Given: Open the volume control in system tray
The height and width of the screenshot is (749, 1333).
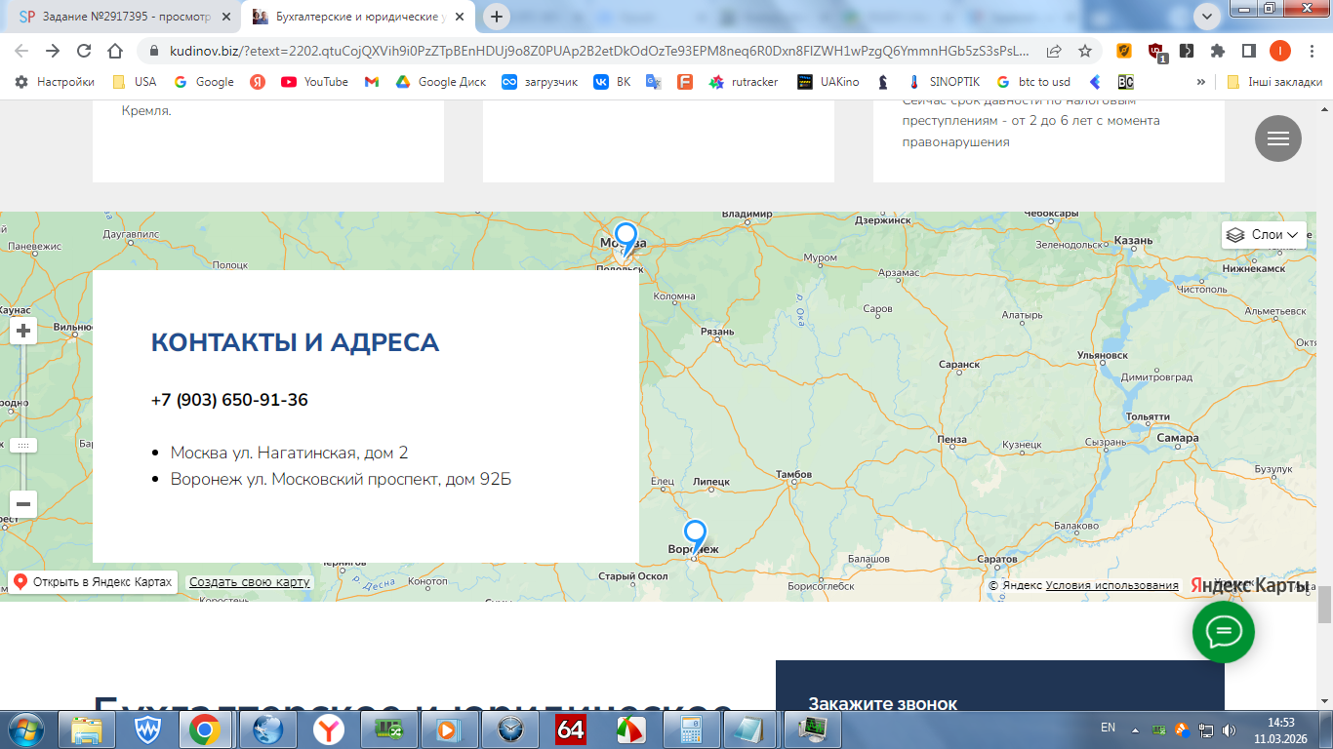Looking at the screenshot, I should 1228,729.
